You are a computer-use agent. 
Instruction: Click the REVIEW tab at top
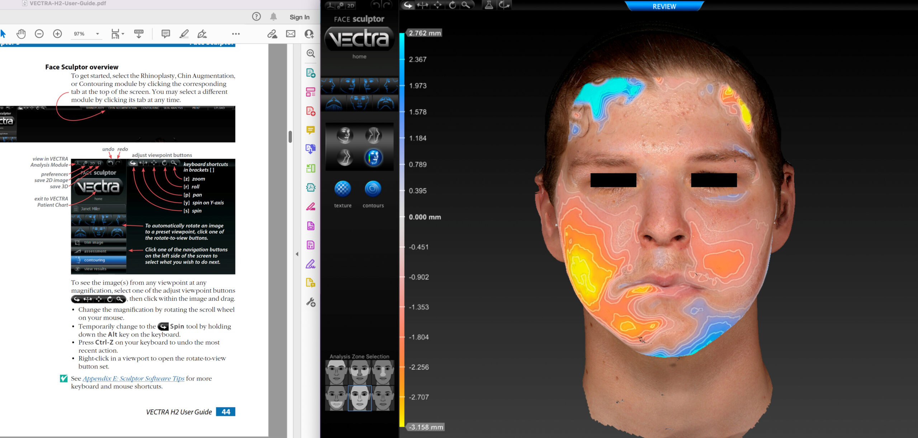pos(664,6)
